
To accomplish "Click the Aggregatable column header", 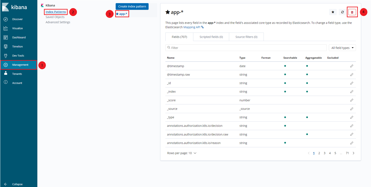I will pos(313,58).
